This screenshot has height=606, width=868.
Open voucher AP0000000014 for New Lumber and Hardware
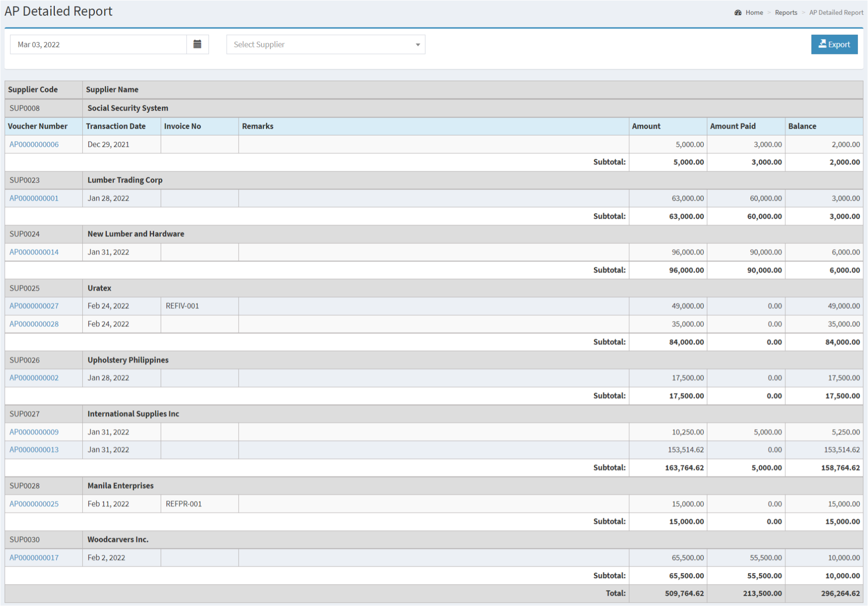pyautogui.click(x=34, y=252)
